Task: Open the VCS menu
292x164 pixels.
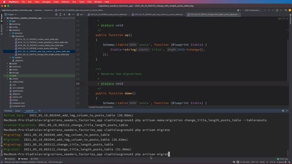Action: [x=89, y=2]
